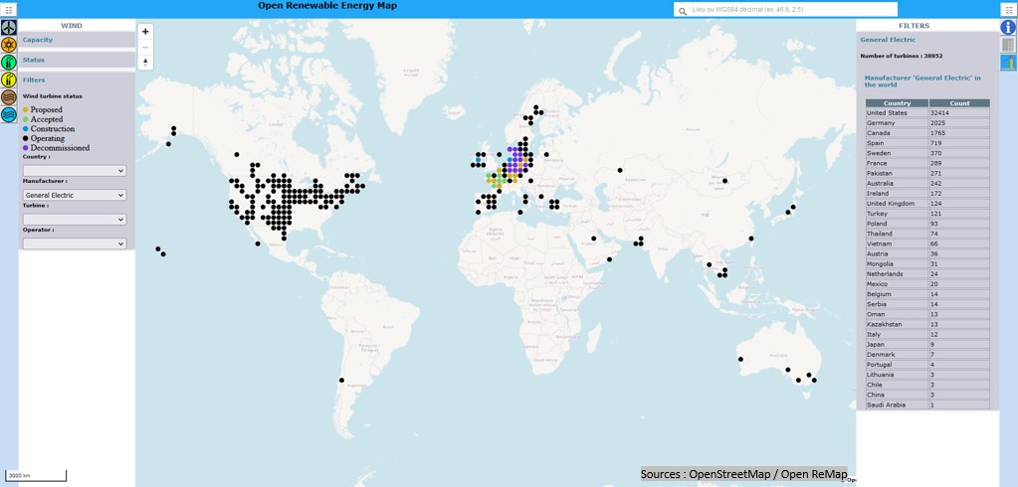Select the Germany table row
The height and width of the screenshot is (487, 1018).
[x=927, y=122]
